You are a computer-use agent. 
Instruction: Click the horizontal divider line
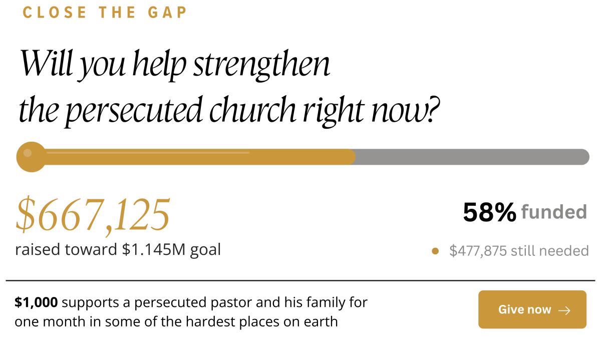click(300, 280)
